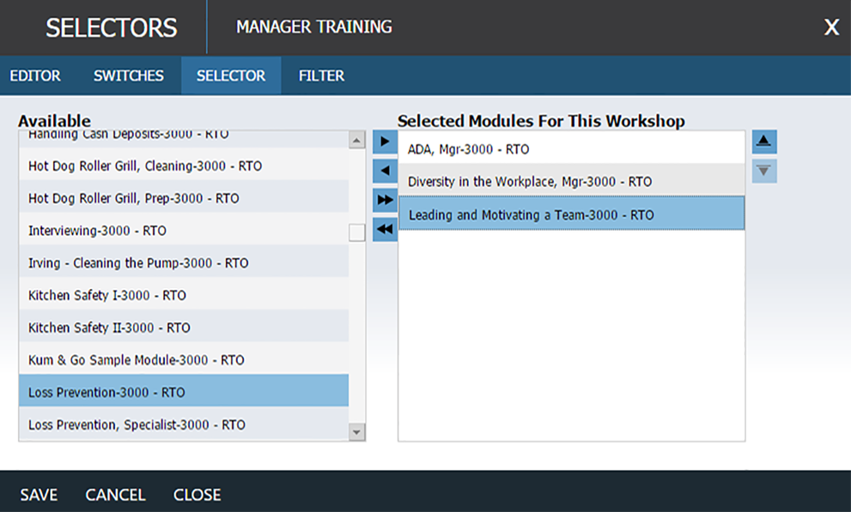Click the single left arrow remove button
The height and width of the screenshot is (512, 851).
pyautogui.click(x=385, y=171)
